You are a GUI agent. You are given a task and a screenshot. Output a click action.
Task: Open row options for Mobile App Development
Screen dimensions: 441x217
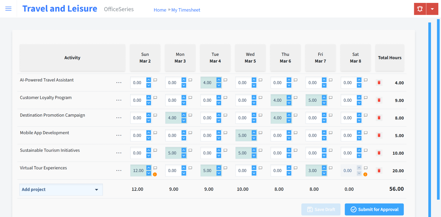[119, 135]
